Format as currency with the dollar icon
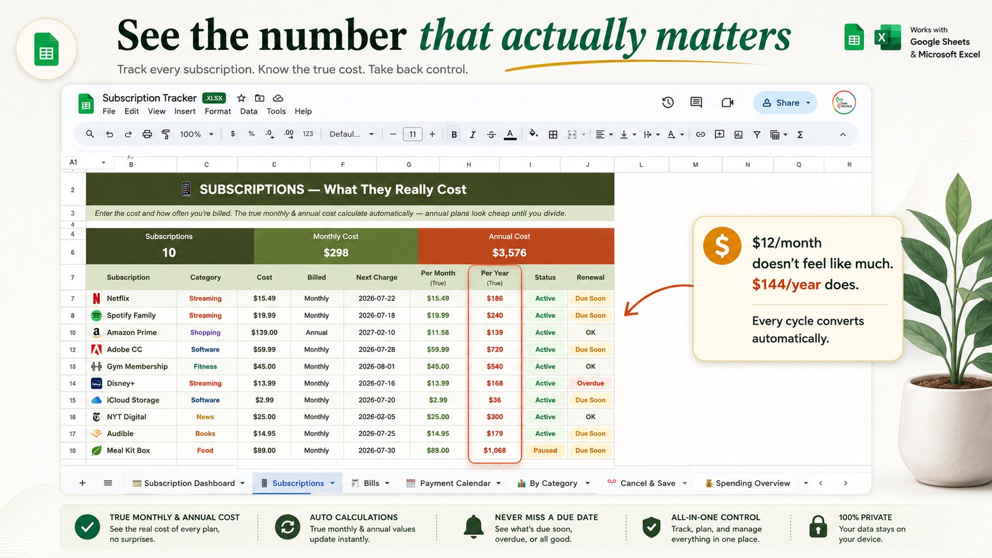 coord(233,134)
